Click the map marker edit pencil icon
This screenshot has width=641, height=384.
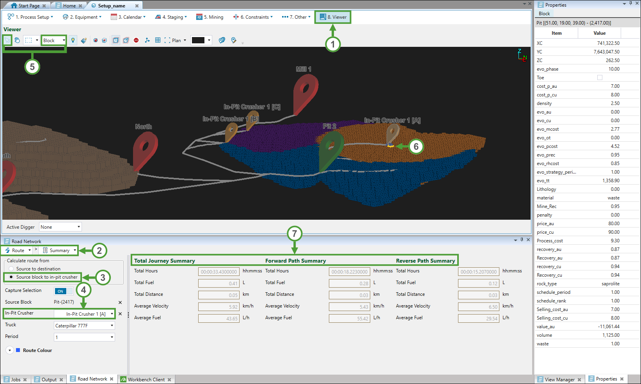(x=234, y=40)
